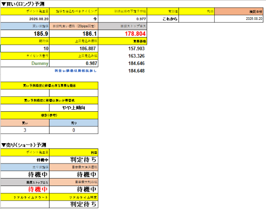The height and width of the screenshot is (209, 266).
Task: Click the '待機中' cell under 目安最大決済価格
Action: coord(74,175)
